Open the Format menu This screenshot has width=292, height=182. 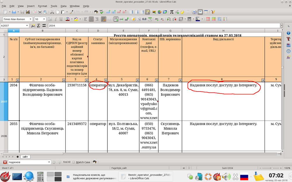(42, 6)
